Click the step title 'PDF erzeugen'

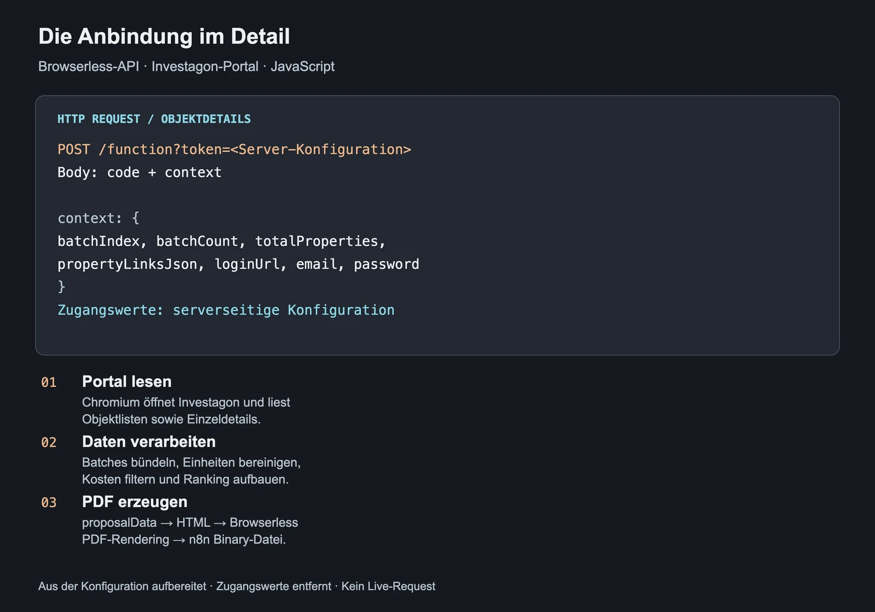click(135, 502)
